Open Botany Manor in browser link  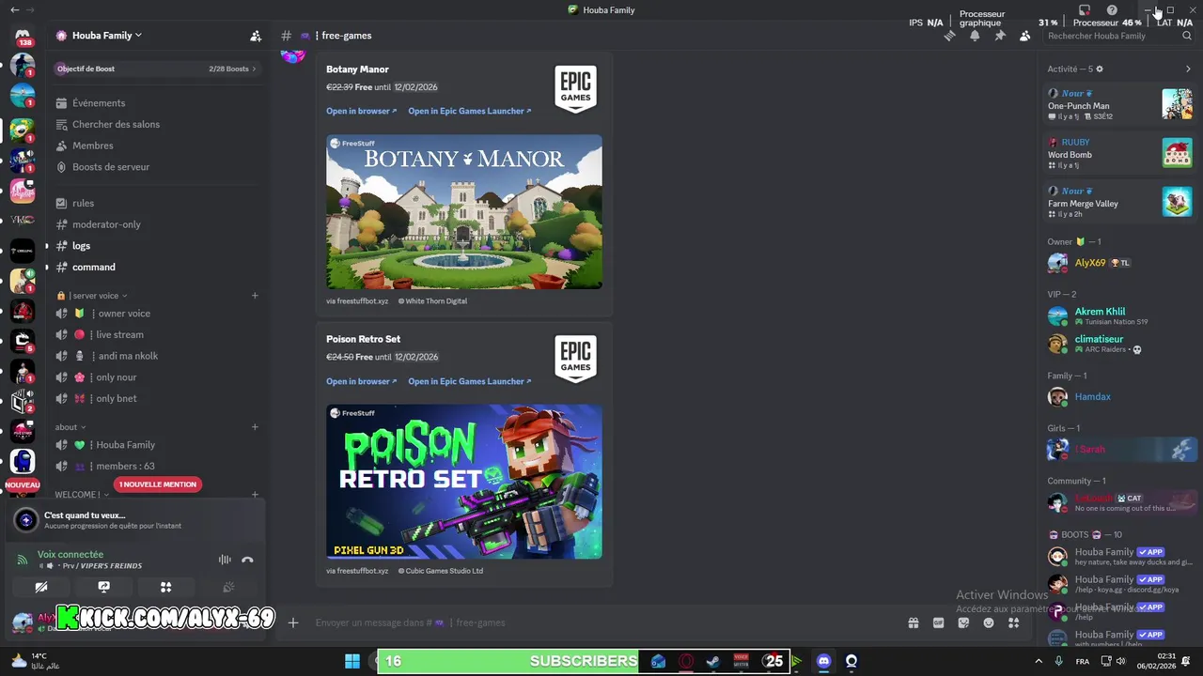point(361,111)
